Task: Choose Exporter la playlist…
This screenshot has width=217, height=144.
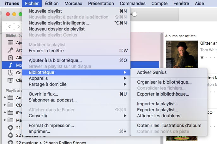Action: [x=169, y=110]
